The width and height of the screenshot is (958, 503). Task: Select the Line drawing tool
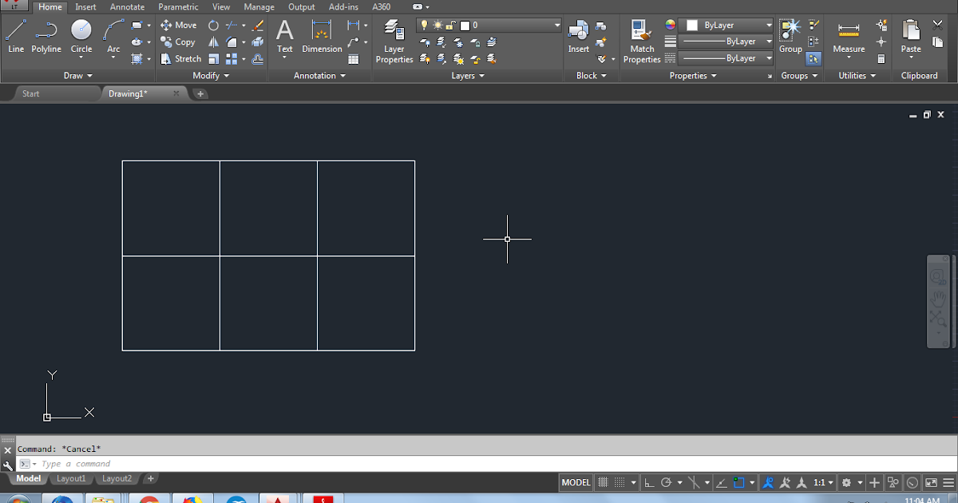click(x=15, y=36)
